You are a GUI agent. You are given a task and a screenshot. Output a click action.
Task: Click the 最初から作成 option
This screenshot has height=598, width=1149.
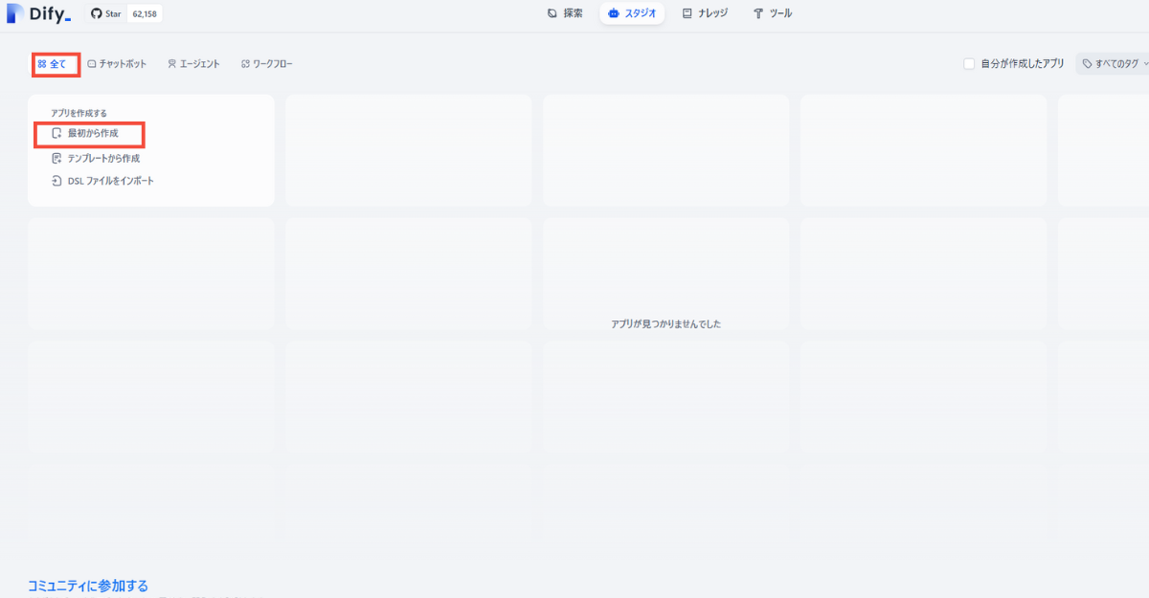tap(93, 134)
